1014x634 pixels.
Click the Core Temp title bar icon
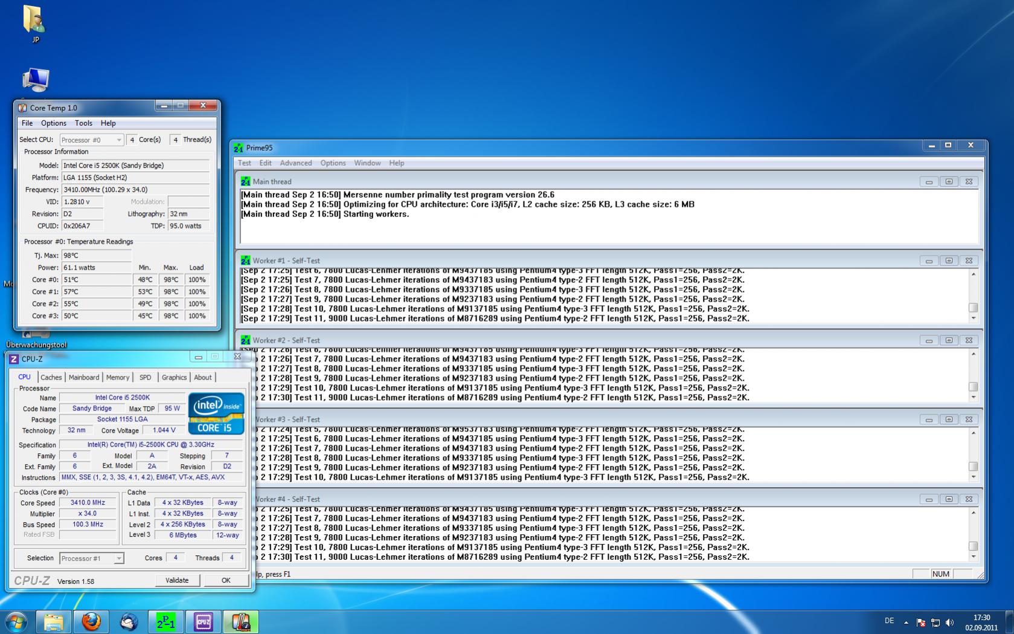coord(22,108)
